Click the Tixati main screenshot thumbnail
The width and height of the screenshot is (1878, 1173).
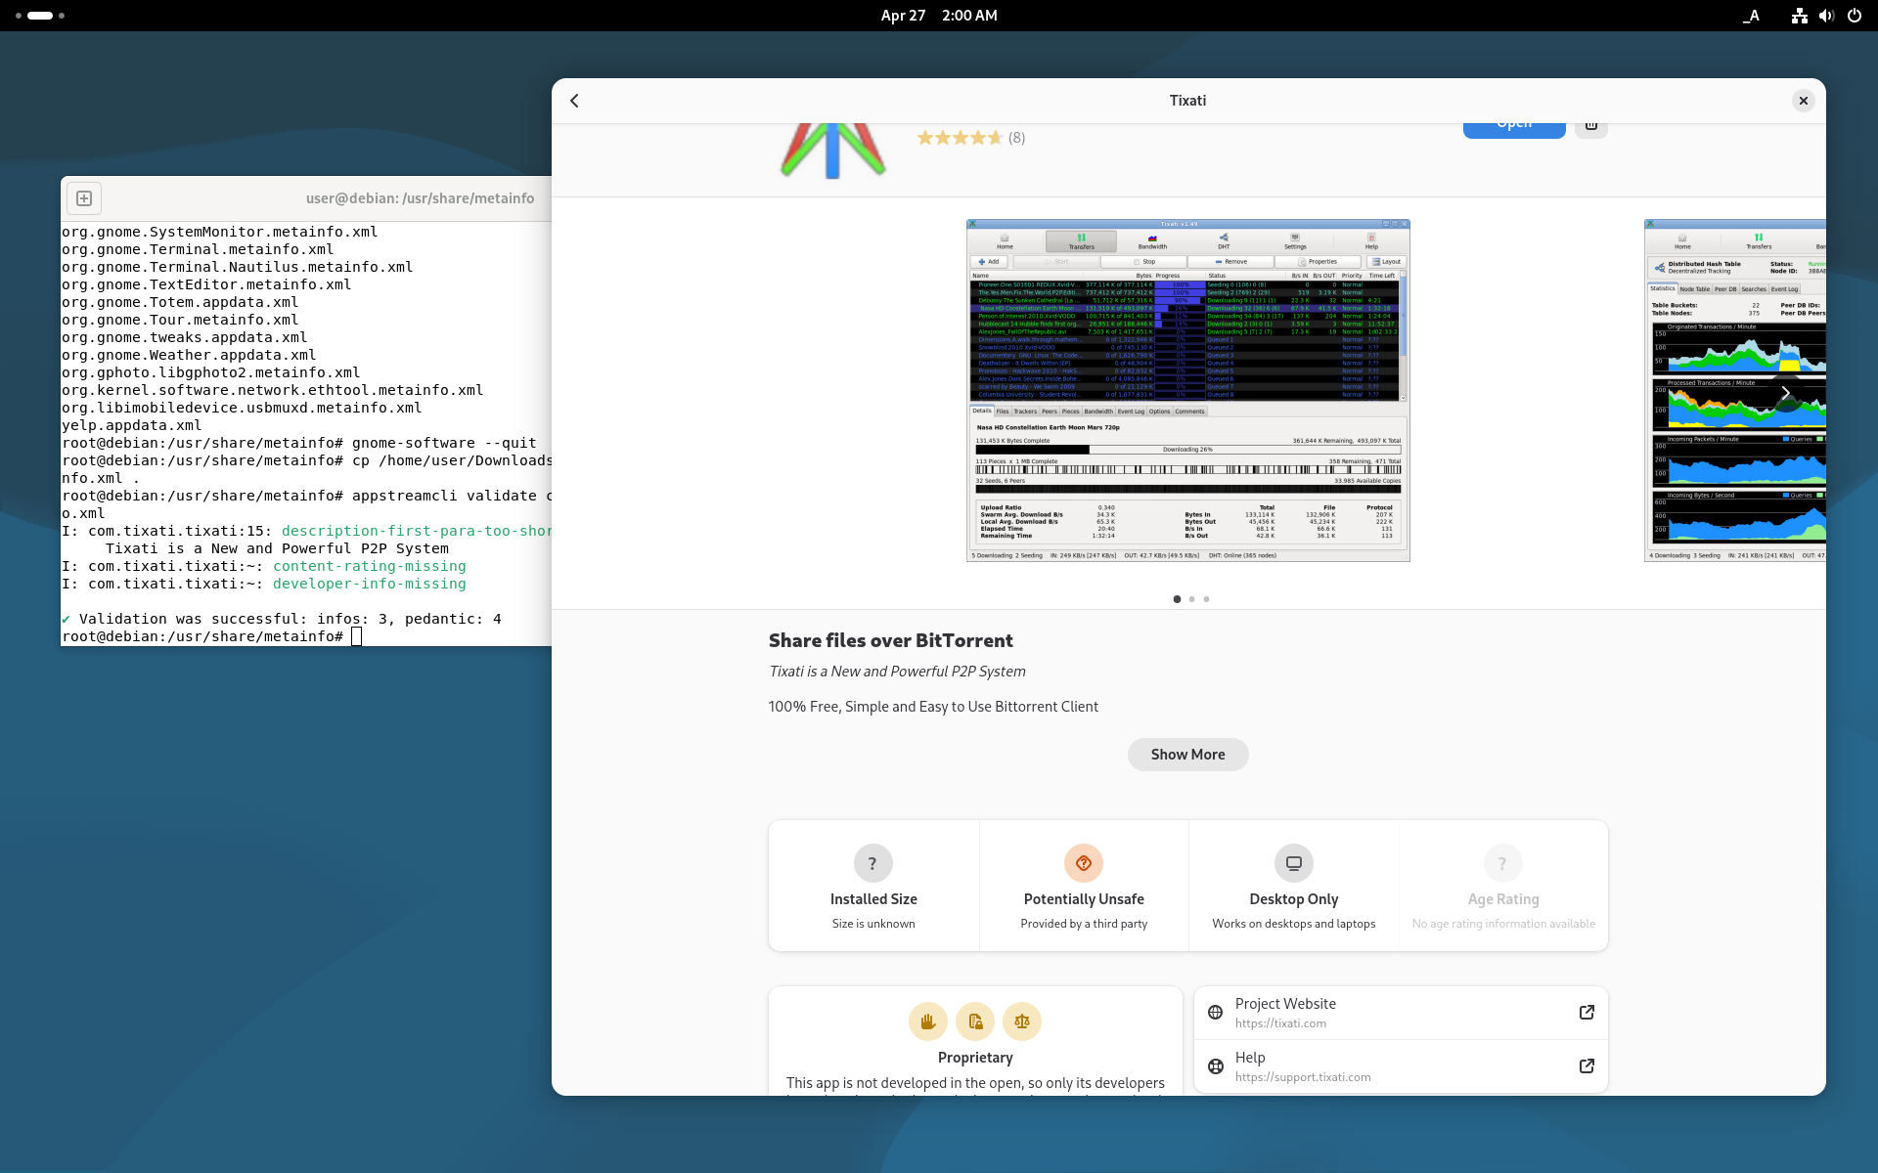1187,390
